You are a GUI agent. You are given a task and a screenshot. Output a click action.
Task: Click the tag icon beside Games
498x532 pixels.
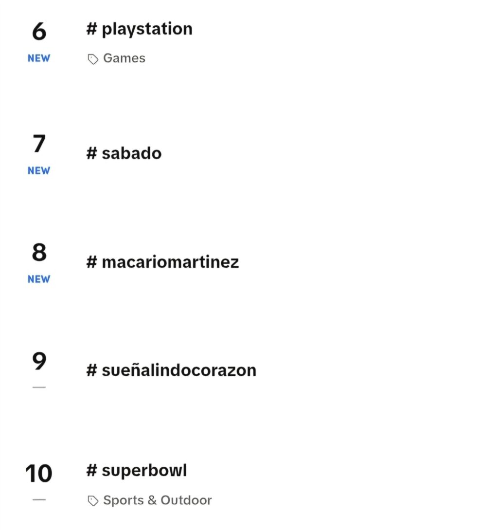point(93,59)
